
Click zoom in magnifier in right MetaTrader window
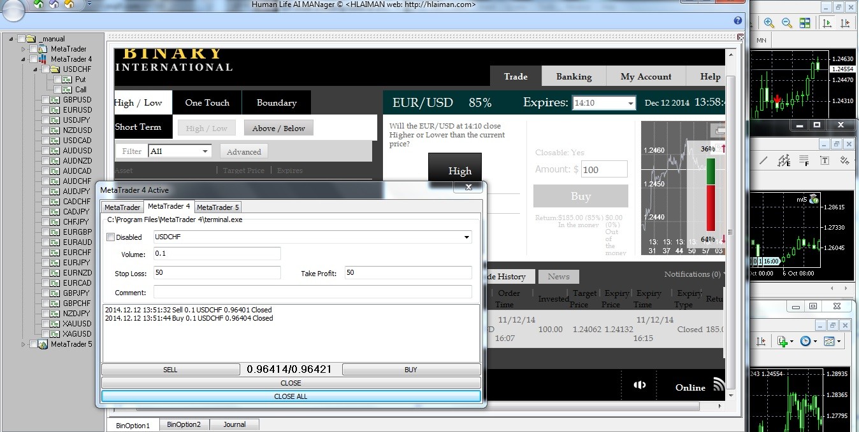point(769,23)
